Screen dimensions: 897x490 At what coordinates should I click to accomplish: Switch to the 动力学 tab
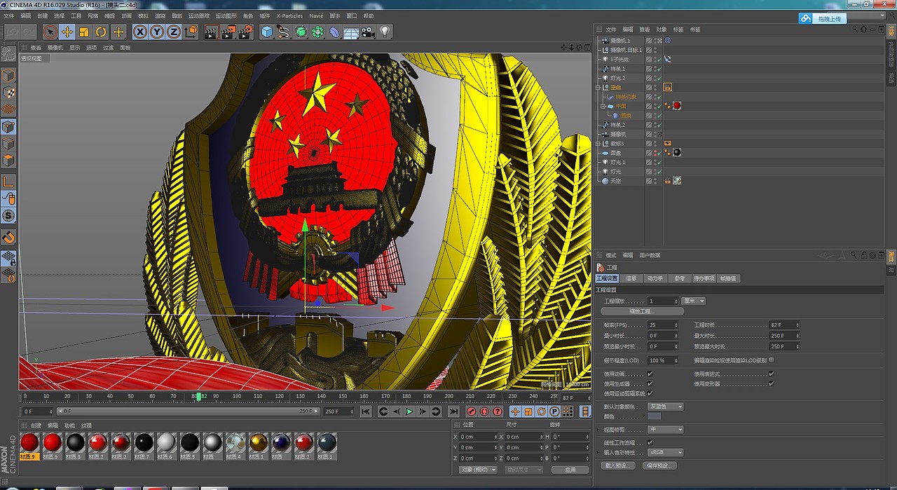(x=655, y=278)
